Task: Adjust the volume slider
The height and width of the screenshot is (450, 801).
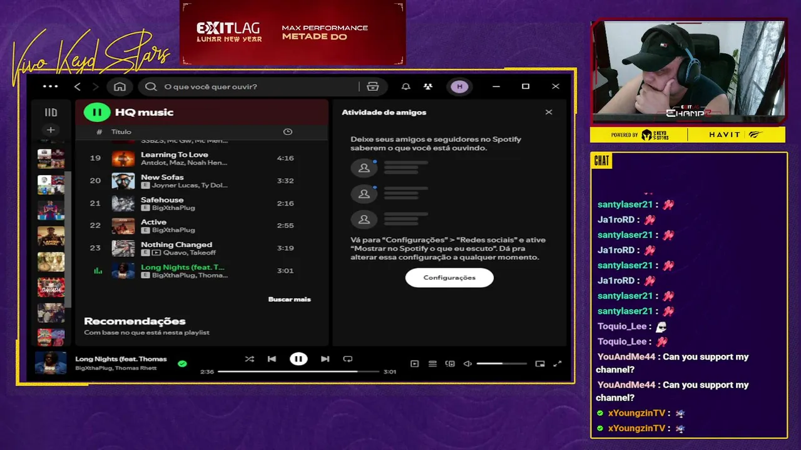Action: [x=501, y=364]
